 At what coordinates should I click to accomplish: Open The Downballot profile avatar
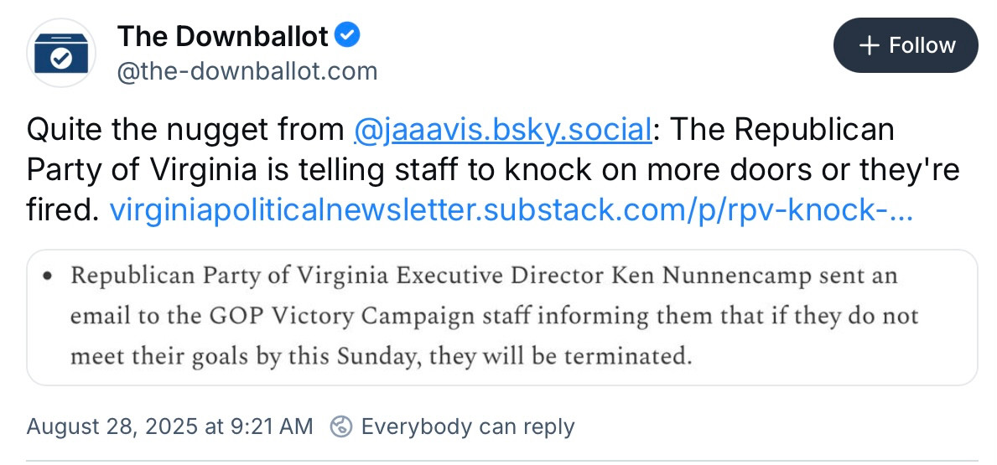click(x=61, y=53)
